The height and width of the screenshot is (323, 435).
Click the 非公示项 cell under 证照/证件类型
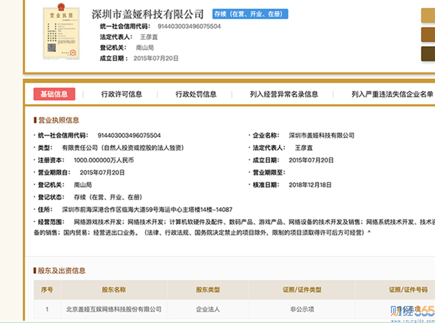[302, 309]
